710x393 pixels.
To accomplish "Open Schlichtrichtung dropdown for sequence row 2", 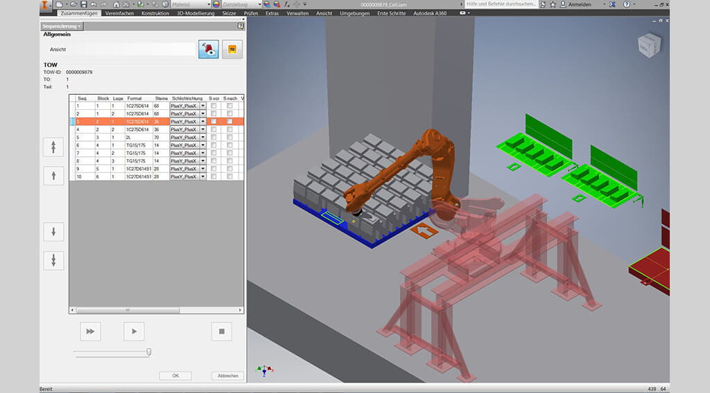I will click(x=202, y=113).
